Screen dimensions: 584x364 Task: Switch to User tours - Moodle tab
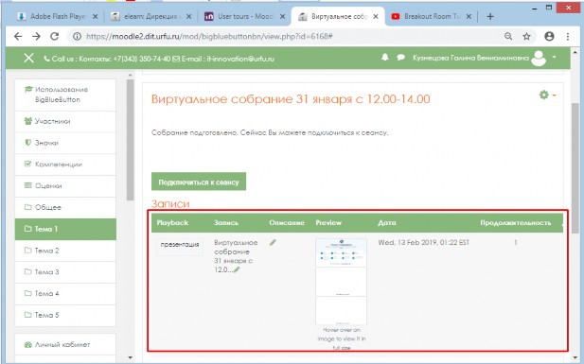point(244,16)
